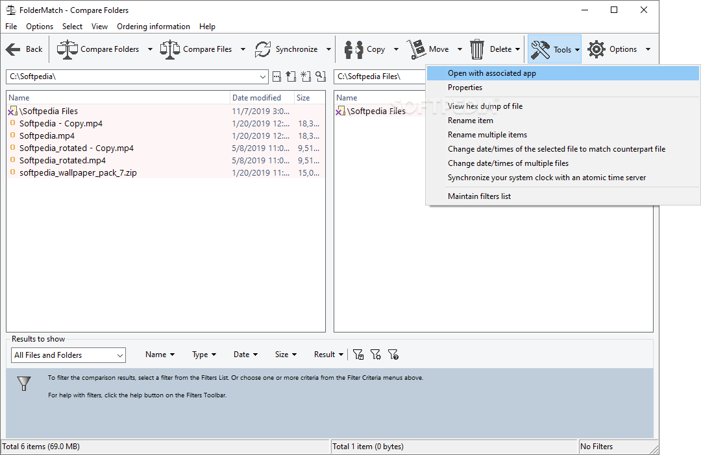
Task: Click the Delete trash can icon
Action: [x=477, y=49]
